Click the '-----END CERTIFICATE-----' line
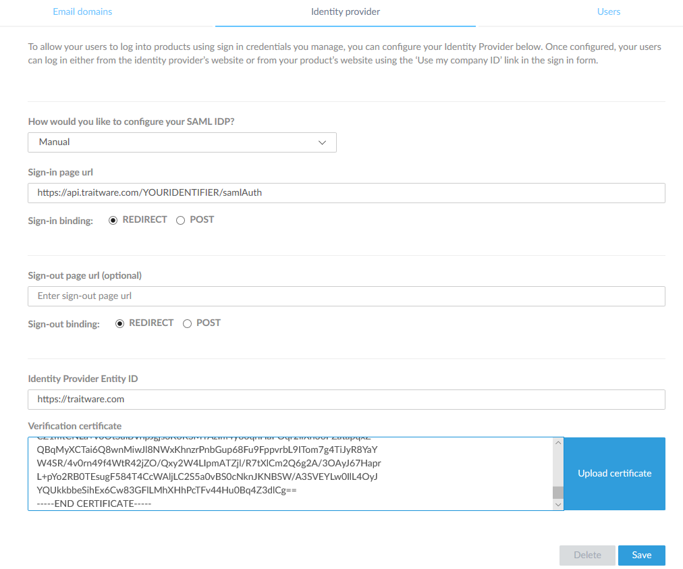Image resolution: width=683 pixels, height=569 pixels. [x=94, y=504]
